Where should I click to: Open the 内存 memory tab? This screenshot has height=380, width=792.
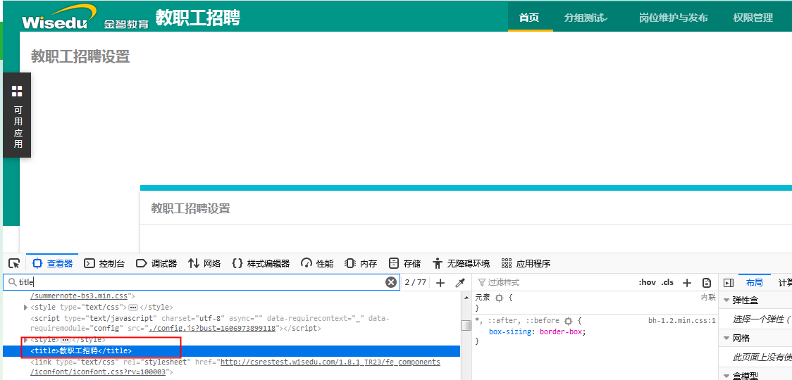pyautogui.click(x=361, y=263)
